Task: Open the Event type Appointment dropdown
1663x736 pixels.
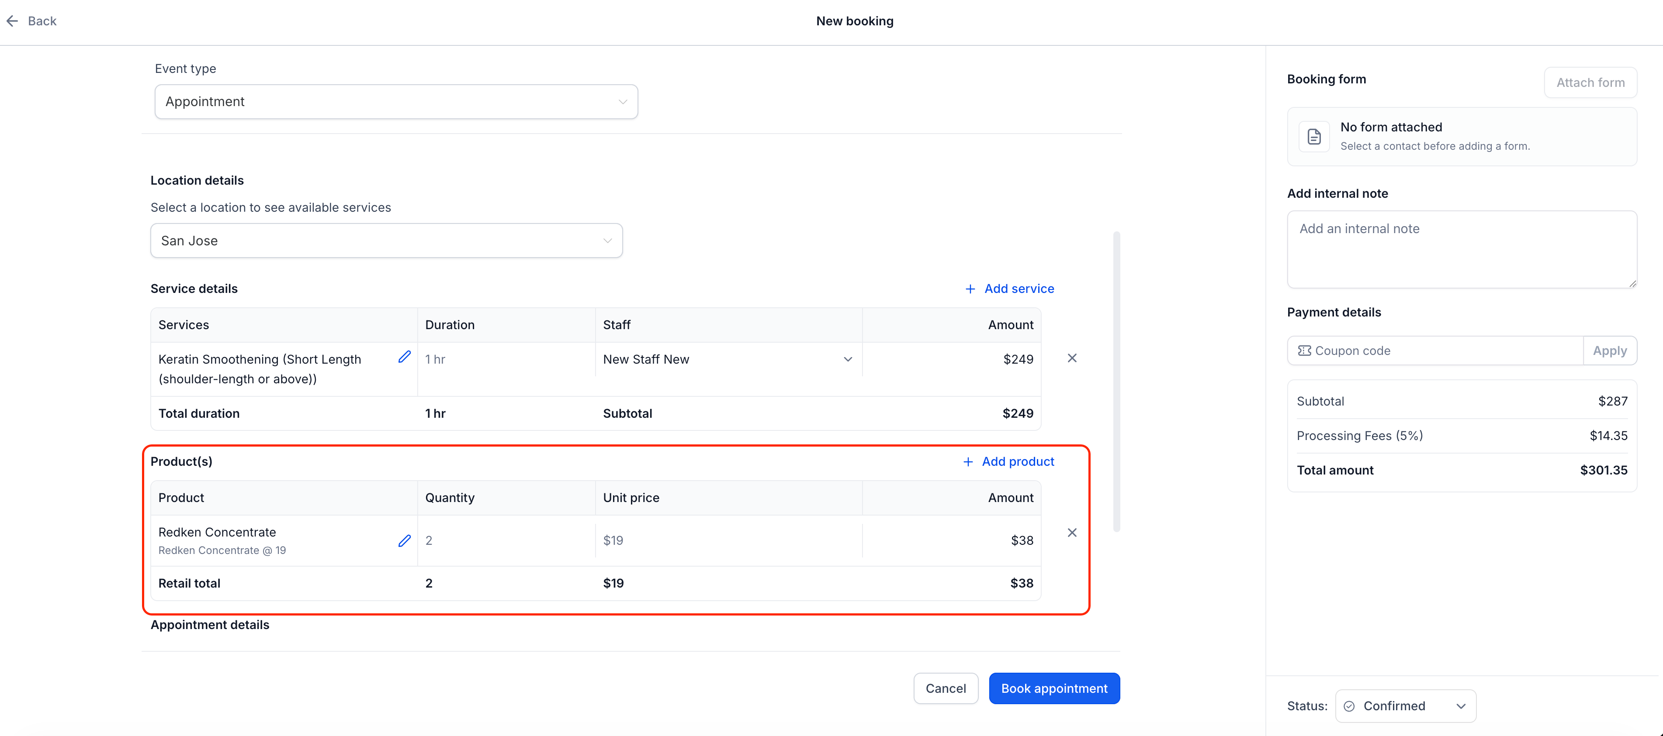Action: [396, 102]
